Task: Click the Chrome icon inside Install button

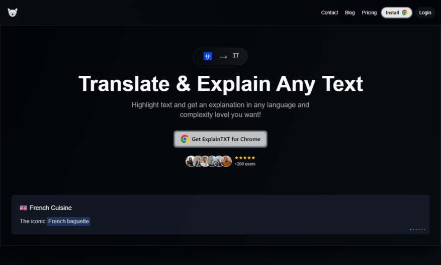Action: point(404,13)
